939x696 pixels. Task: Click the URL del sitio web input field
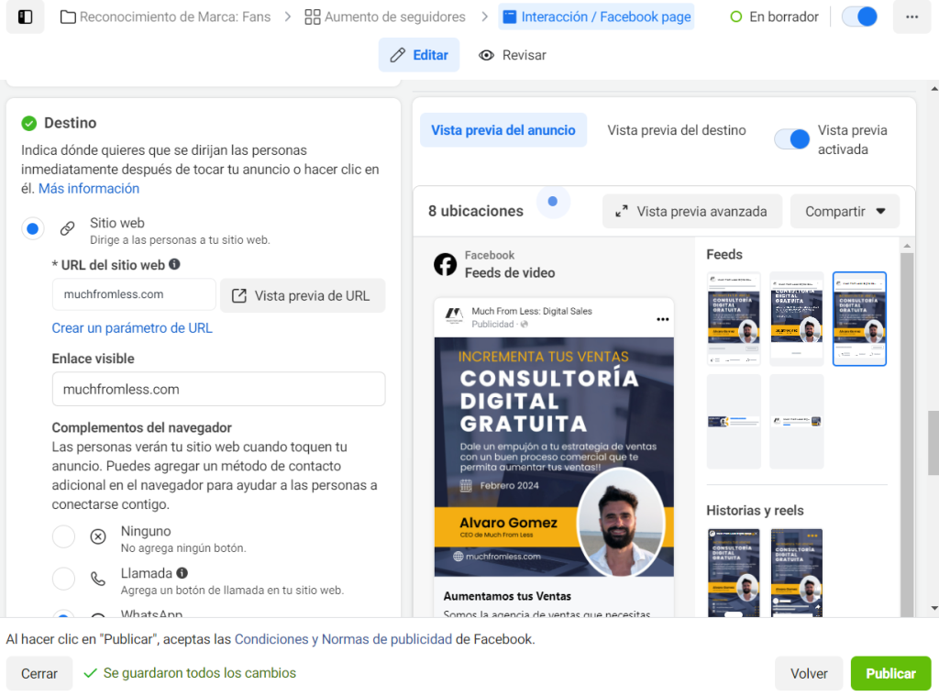tap(134, 294)
